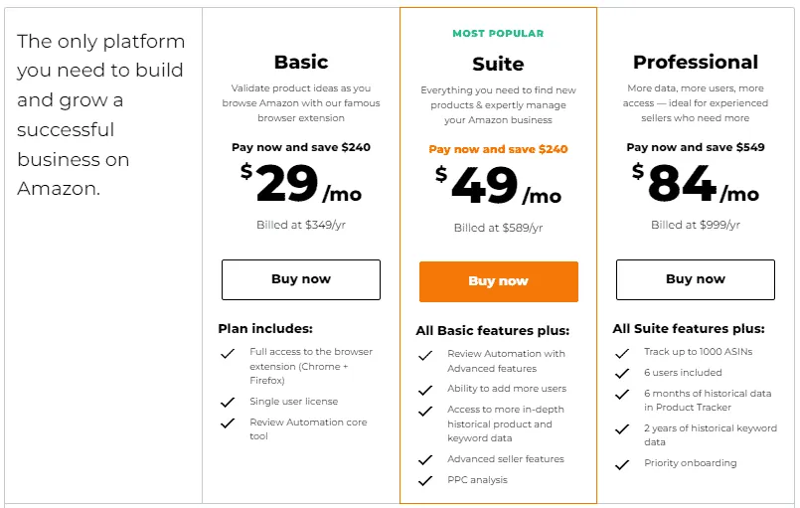The height and width of the screenshot is (508, 800).
Task: Click checkmark beside Track up to 1000 ASINs
Action: pyautogui.click(x=622, y=353)
